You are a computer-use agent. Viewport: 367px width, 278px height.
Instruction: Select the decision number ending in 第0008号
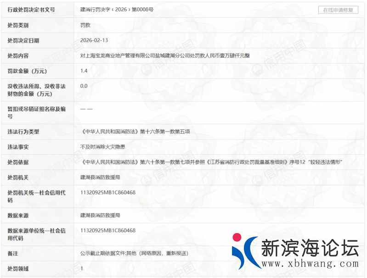coord(117,9)
